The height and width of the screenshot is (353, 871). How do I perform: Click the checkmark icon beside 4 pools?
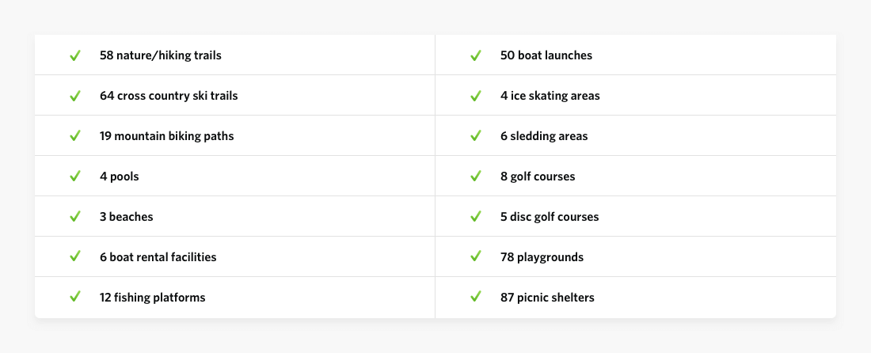click(x=75, y=176)
